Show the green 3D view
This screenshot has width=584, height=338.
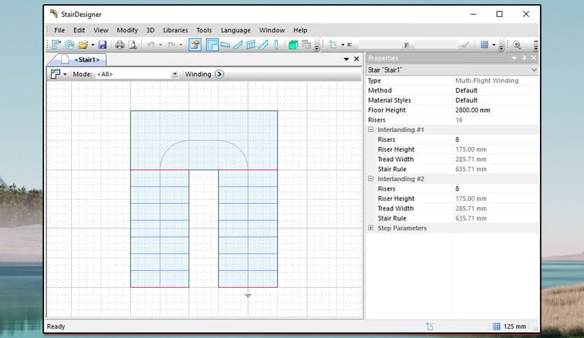click(x=293, y=45)
